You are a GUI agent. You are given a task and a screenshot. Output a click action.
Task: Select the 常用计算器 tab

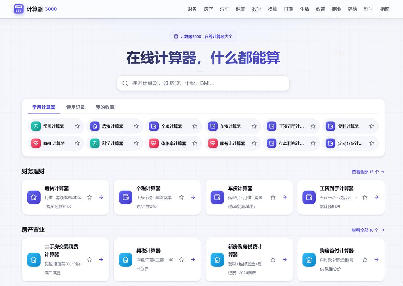(44, 107)
